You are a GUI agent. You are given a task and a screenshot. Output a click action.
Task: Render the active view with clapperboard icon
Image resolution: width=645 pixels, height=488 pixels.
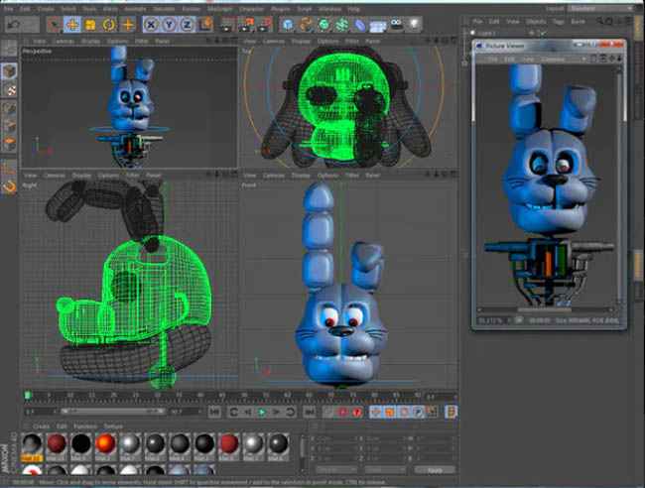tap(227, 25)
